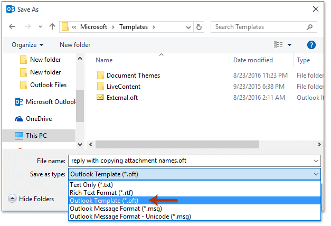
Task: Toggle the Save as type combo box
Action: (x=194, y=174)
